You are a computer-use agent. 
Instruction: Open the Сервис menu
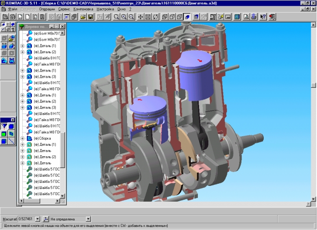pos(64,9)
